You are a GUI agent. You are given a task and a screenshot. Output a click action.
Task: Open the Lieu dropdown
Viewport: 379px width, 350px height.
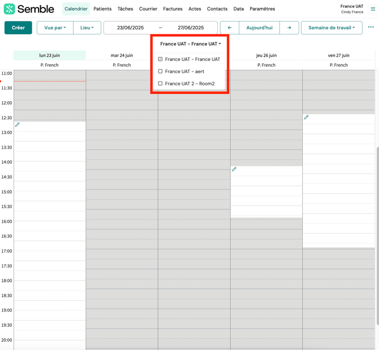[x=87, y=28]
